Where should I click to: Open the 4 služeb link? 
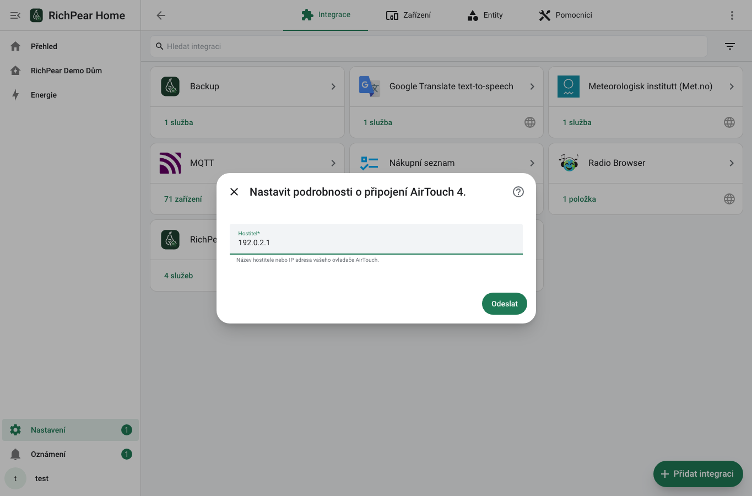point(178,276)
